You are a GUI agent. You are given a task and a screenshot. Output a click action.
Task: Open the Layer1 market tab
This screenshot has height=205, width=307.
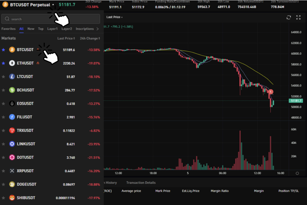pos(52,29)
